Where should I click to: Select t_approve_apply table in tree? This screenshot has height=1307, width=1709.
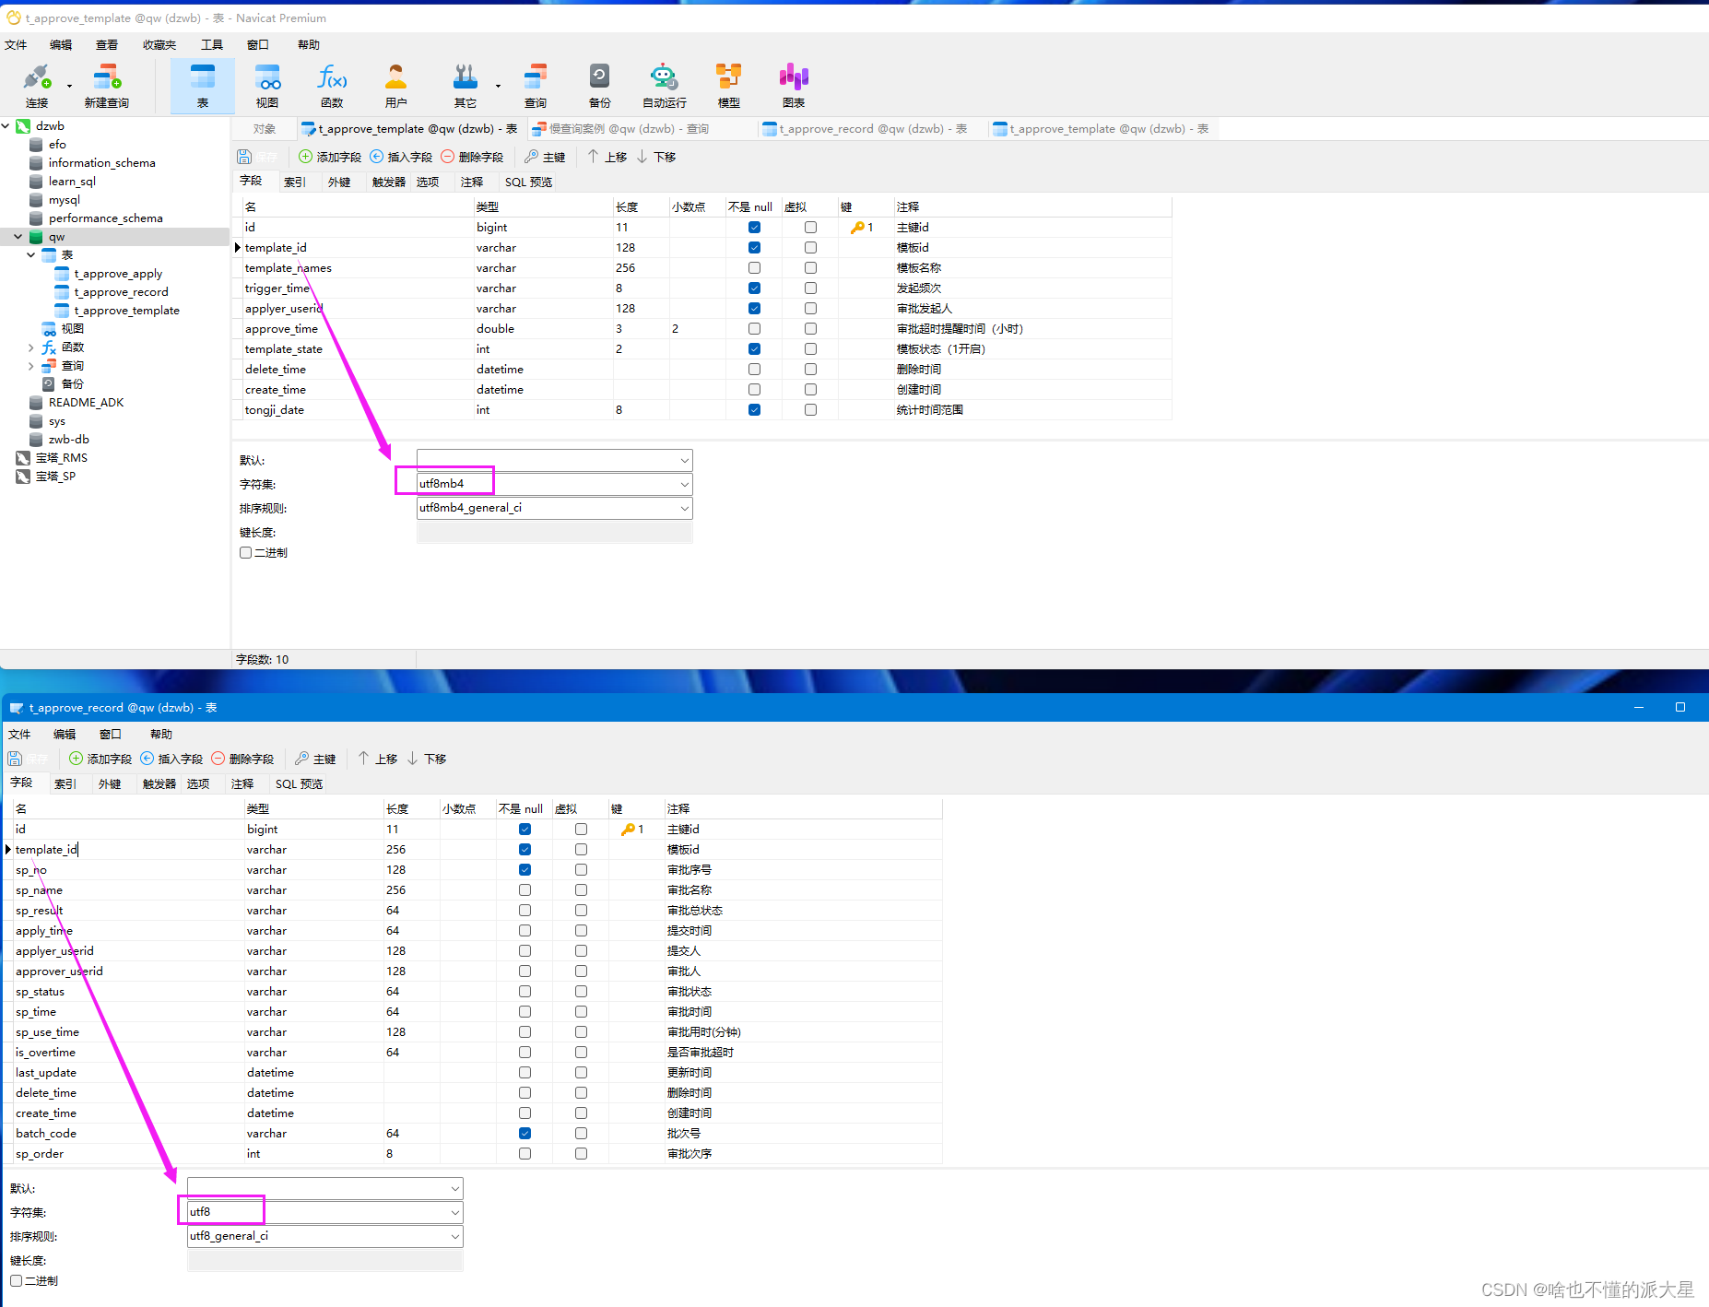[117, 274]
